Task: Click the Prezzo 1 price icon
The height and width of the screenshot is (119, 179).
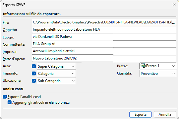Action: (x=143, y=66)
